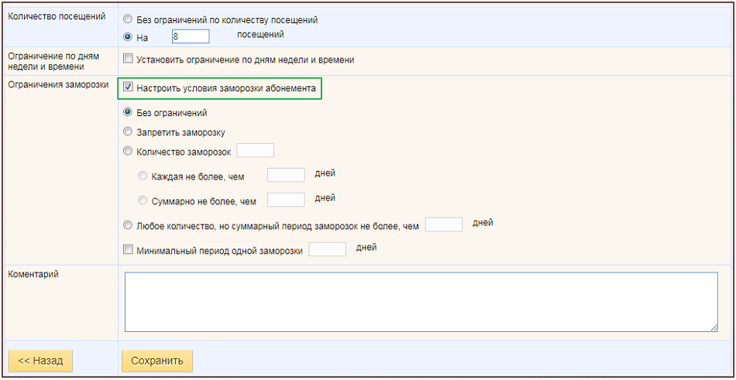This screenshot has height=380, width=736.
Task: Select the 'Каждая не более, чем' radio
Action: (143, 176)
